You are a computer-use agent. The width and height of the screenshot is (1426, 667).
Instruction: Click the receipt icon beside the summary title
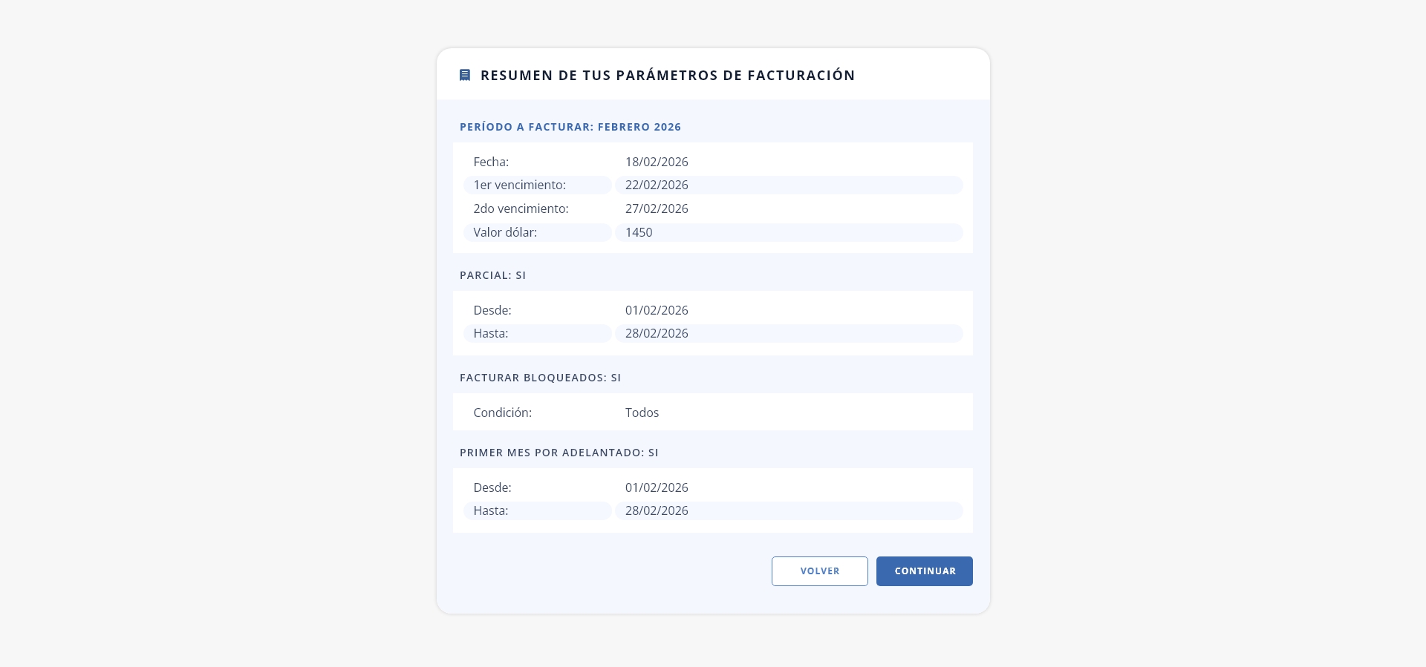click(x=465, y=75)
